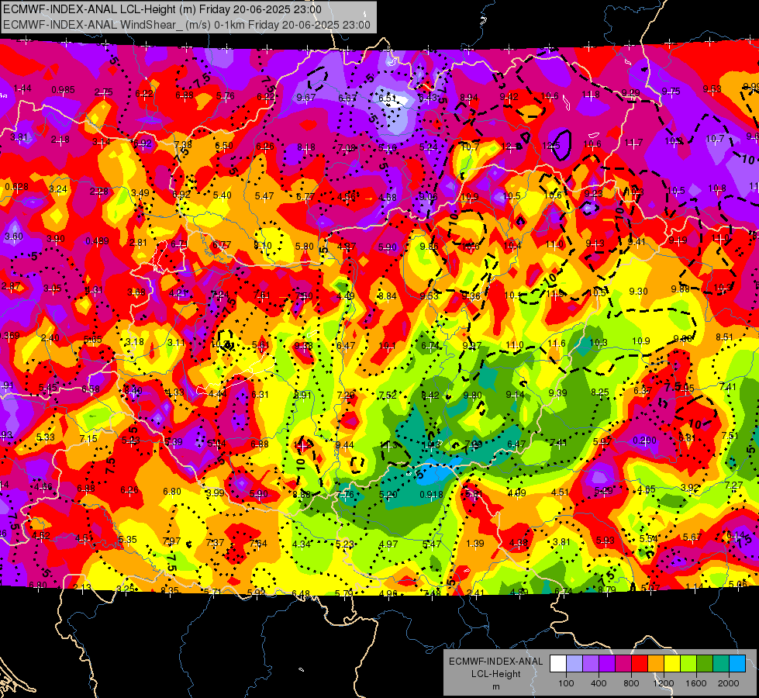
Task: Click the 2000 legend scale label
Action: 729,683
